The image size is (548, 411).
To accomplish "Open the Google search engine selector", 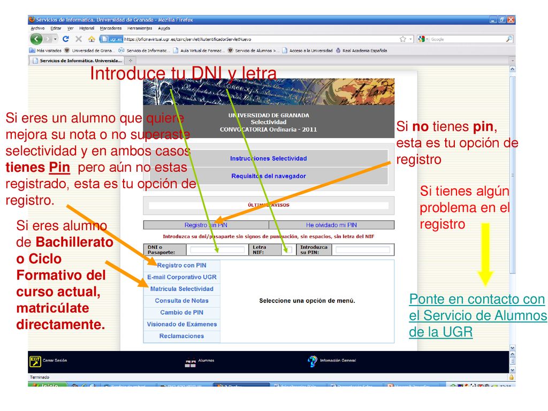I will (x=423, y=39).
